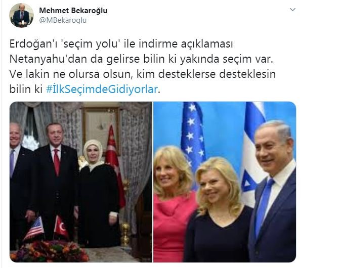
Task: Open the #İlkSeçimdeGidiyorlar hashtag
Action: 102,90
